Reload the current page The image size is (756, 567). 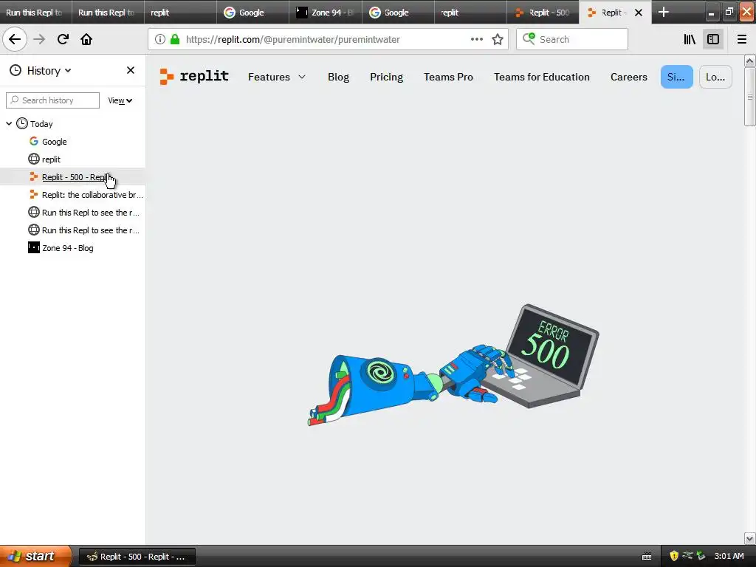tap(63, 40)
